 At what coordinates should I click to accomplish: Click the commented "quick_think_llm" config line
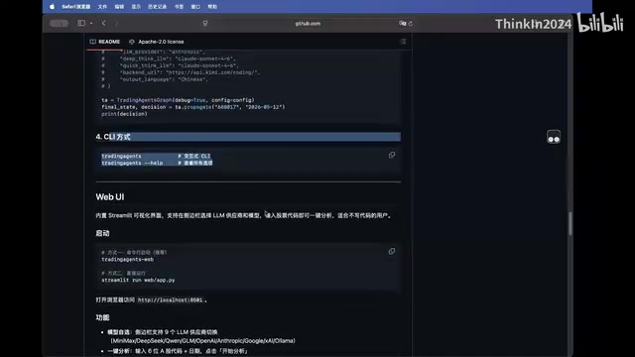[170, 65]
